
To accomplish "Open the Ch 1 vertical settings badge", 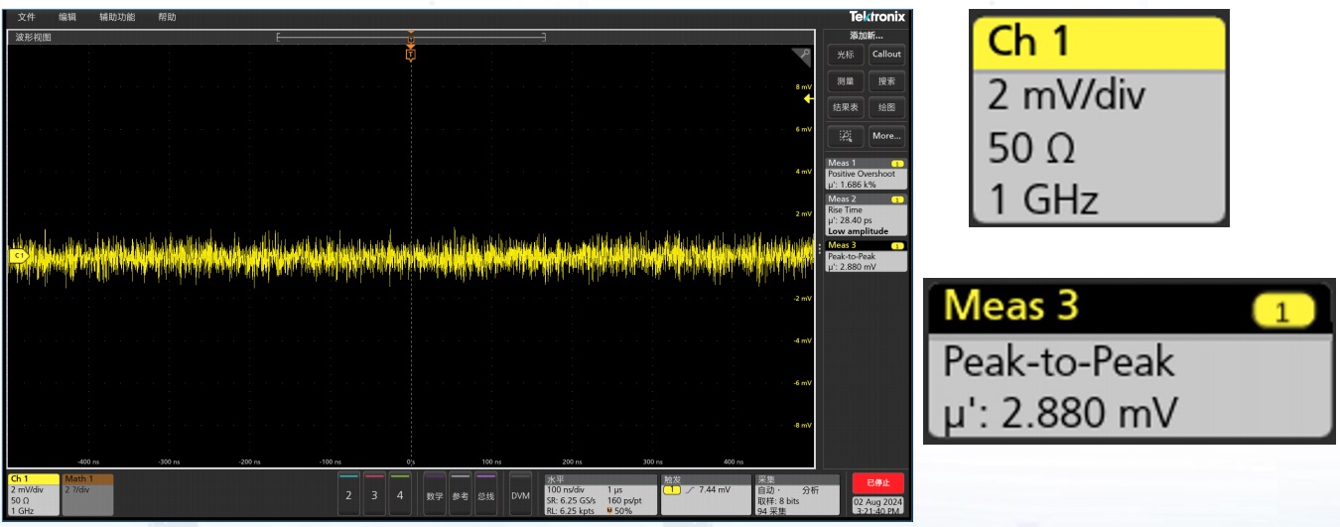I will [x=34, y=494].
